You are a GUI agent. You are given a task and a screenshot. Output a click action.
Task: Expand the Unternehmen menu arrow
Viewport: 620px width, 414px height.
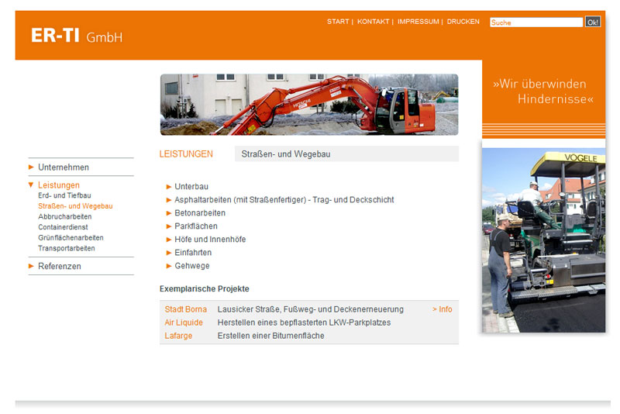[31, 167]
